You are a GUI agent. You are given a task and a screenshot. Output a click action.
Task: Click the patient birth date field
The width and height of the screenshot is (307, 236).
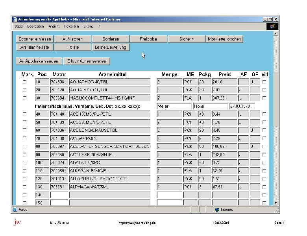(242, 106)
